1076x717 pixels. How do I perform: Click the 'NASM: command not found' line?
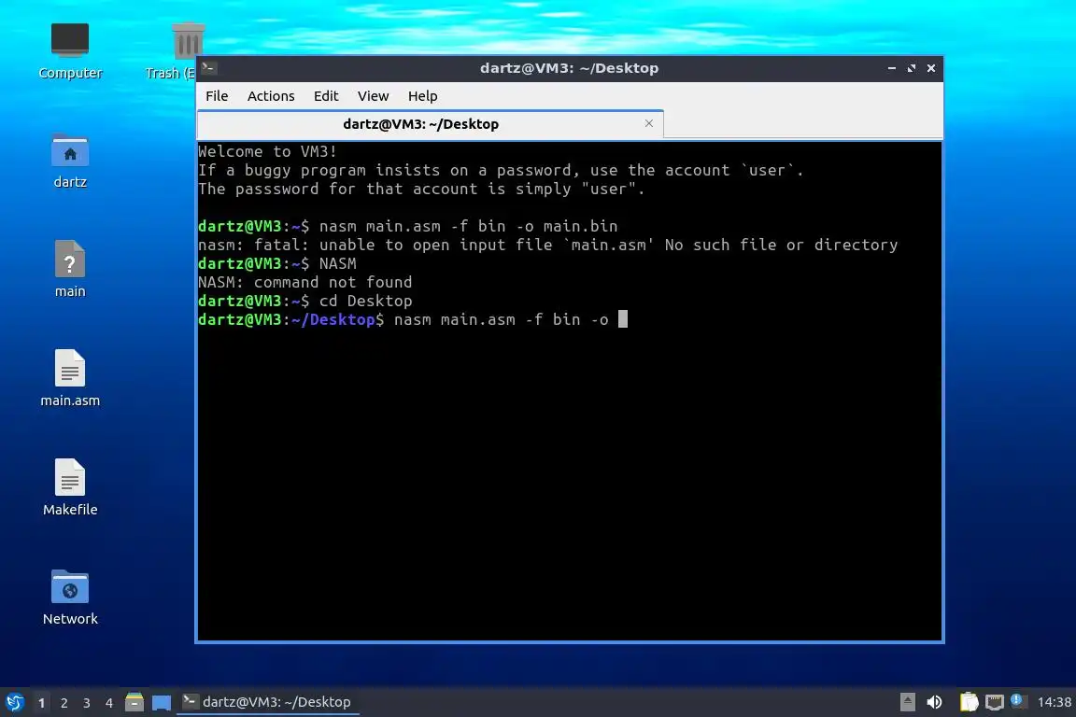(x=305, y=282)
